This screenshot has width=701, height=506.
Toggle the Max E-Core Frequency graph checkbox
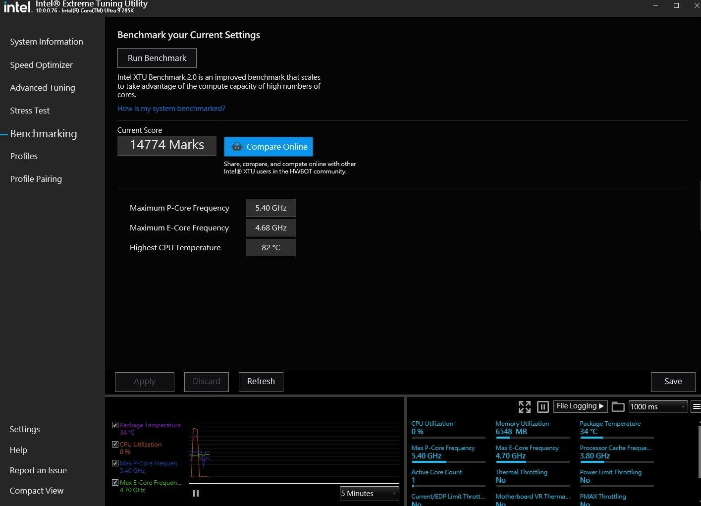[x=115, y=483]
